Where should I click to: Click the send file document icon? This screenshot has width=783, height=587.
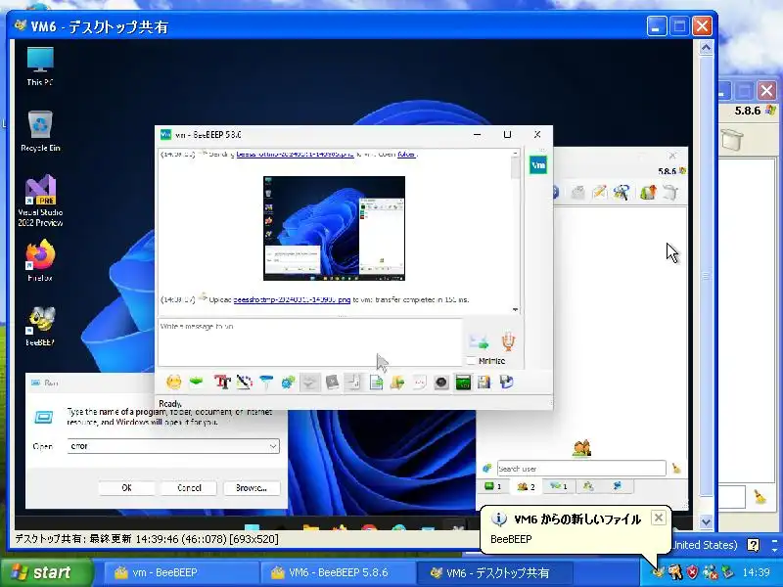click(376, 383)
